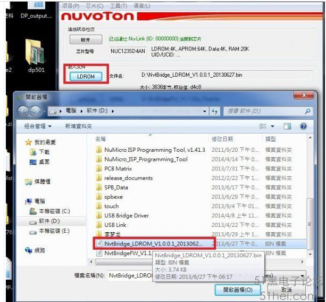Select 網路 network in navigation pane
The width and height of the screenshot is (326, 302).
point(35,250)
